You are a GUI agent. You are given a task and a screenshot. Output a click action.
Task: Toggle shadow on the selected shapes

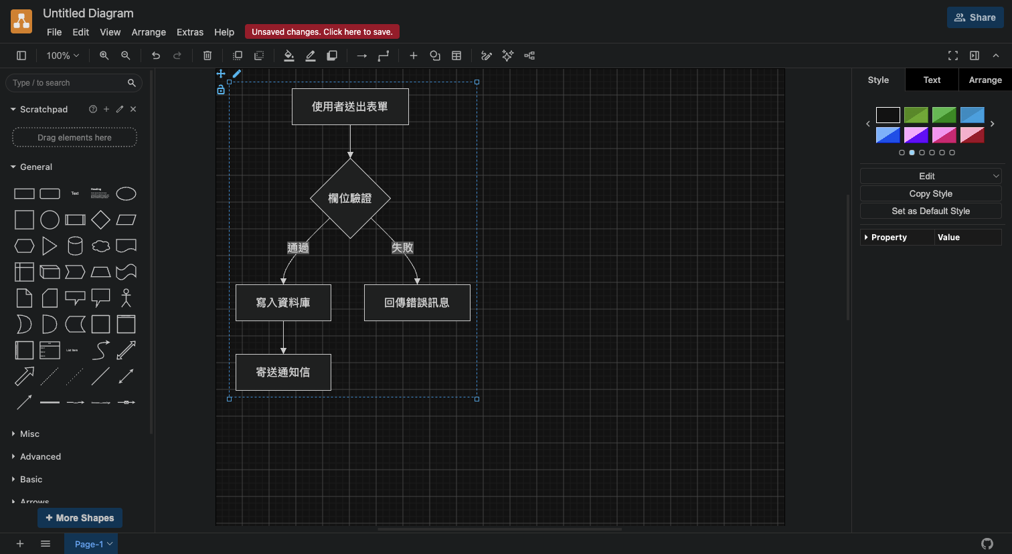pyautogui.click(x=332, y=56)
